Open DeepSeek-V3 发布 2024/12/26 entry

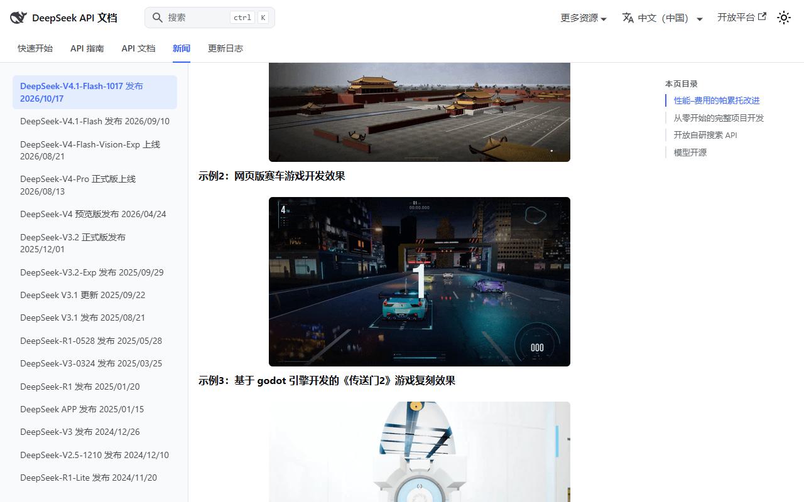(95, 432)
